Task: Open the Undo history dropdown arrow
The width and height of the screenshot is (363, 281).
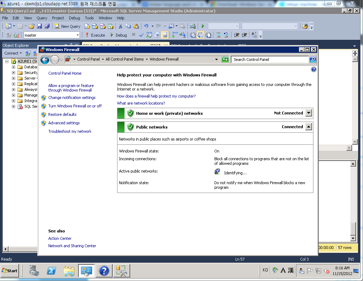Action: [152, 26]
